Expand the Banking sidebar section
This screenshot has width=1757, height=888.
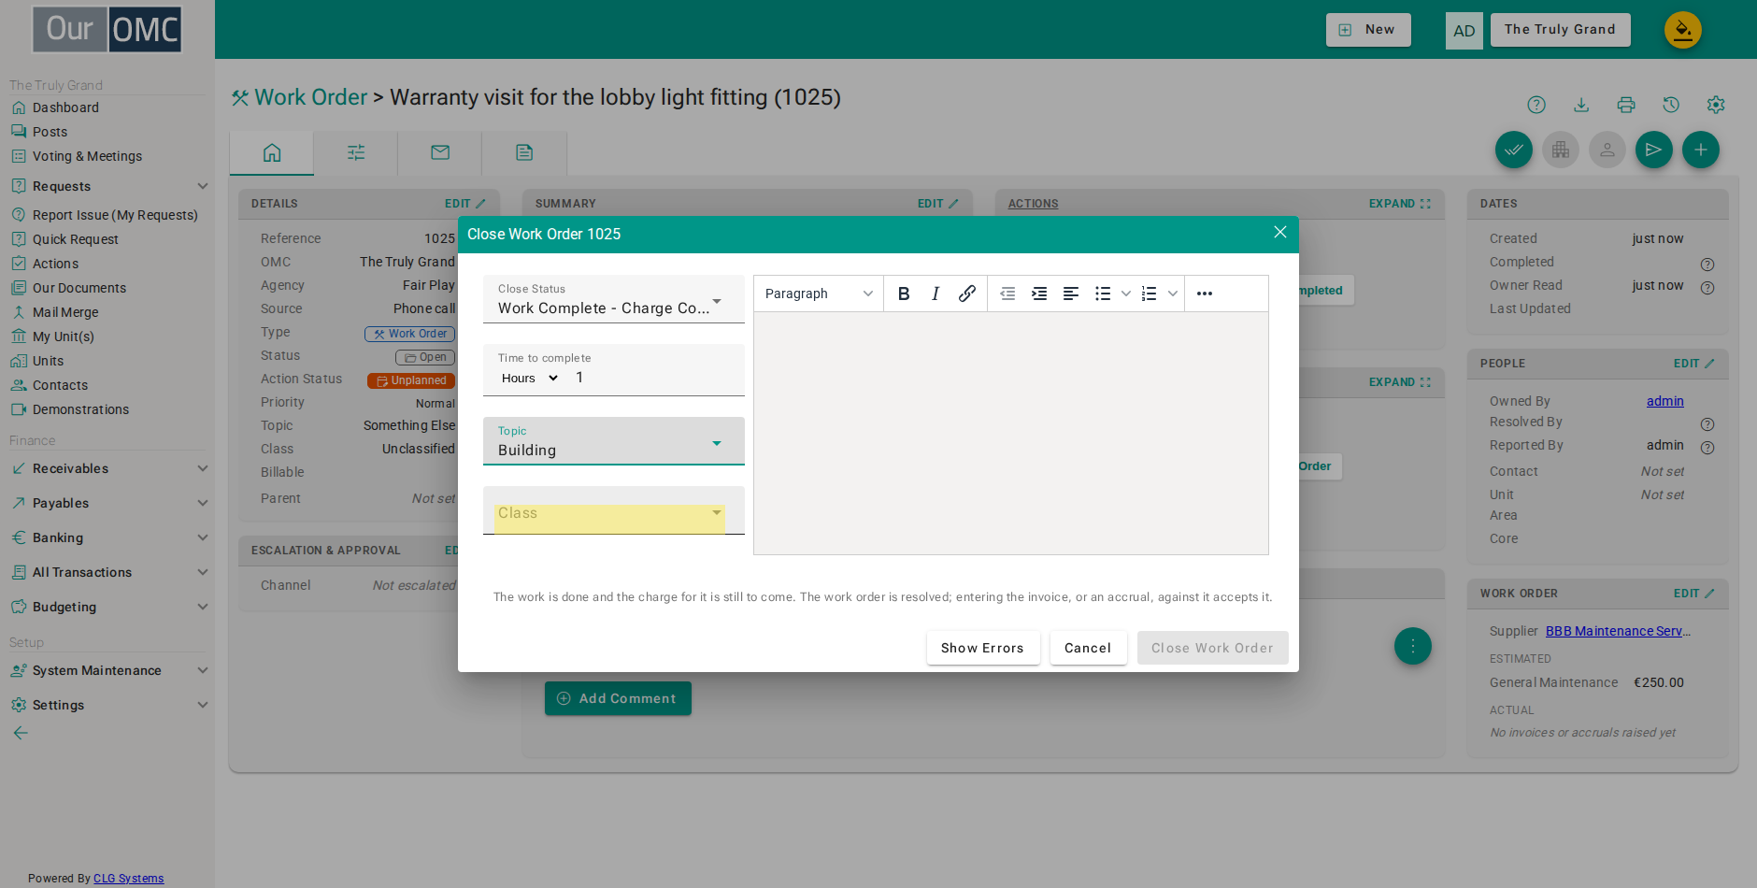(108, 537)
